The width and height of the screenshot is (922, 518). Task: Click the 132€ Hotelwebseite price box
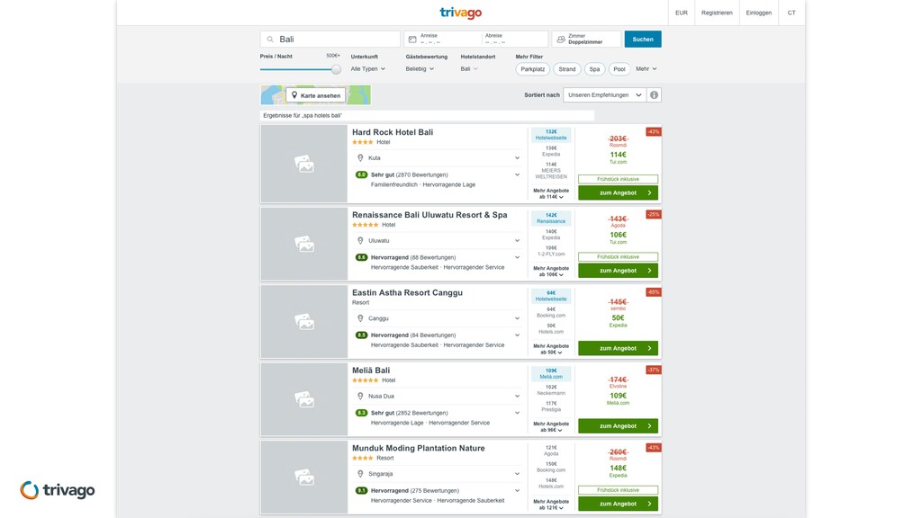point(551,135)
